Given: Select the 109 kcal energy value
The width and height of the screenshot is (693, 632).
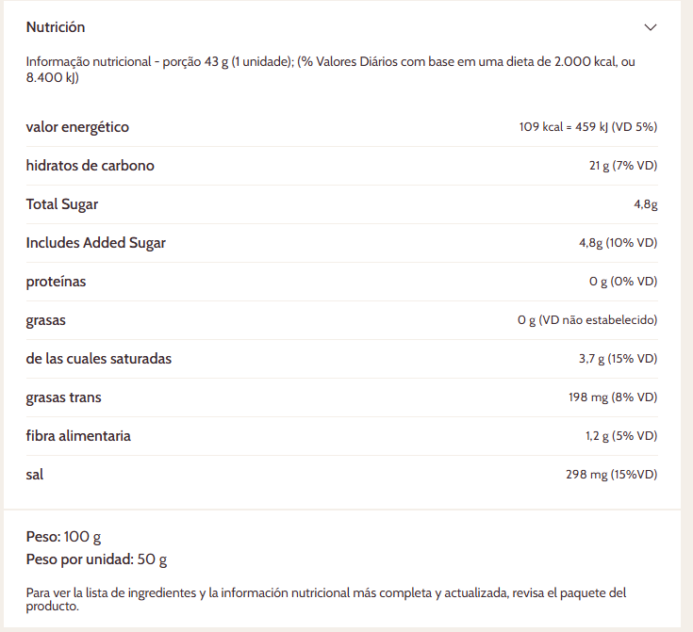Looking at the screenshot, I should click(x=587, y=127).
